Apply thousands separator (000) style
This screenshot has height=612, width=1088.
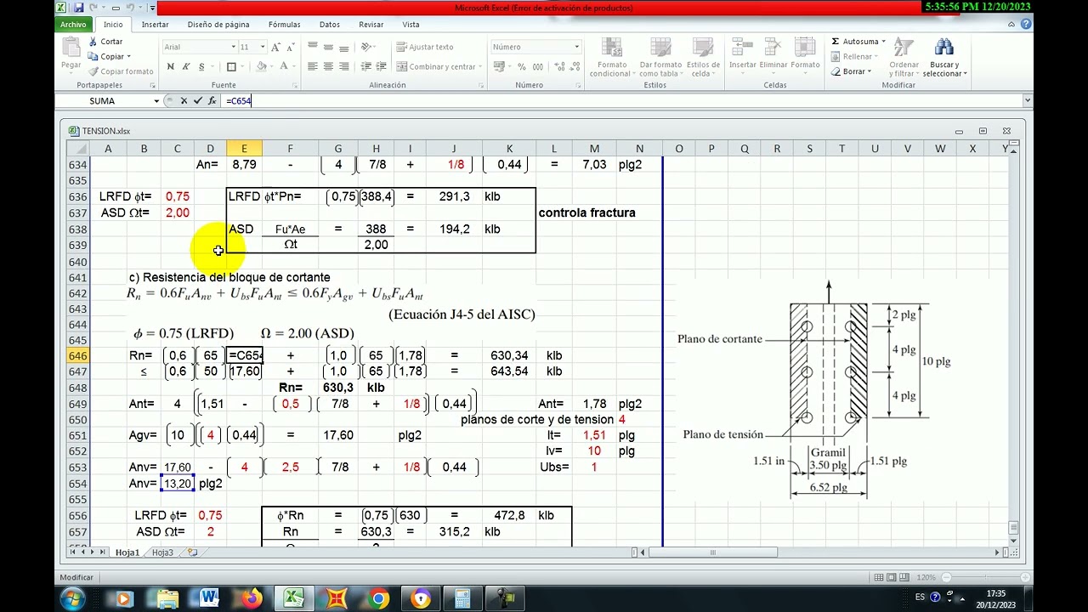[537, 66]
